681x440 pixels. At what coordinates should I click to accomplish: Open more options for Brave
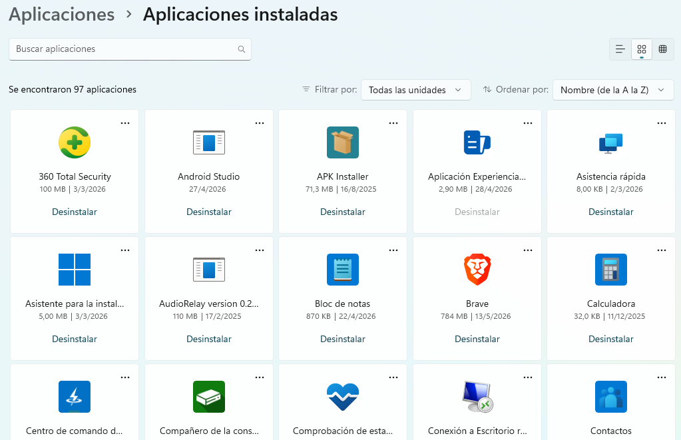click(x=528, y=251)
